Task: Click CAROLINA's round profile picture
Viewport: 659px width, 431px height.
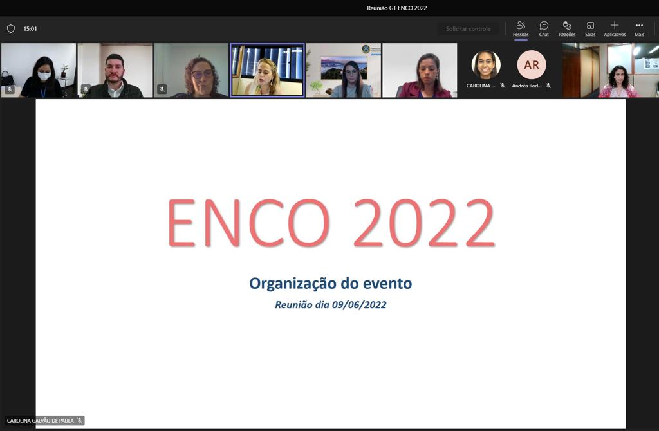Action: pos(486,65)
